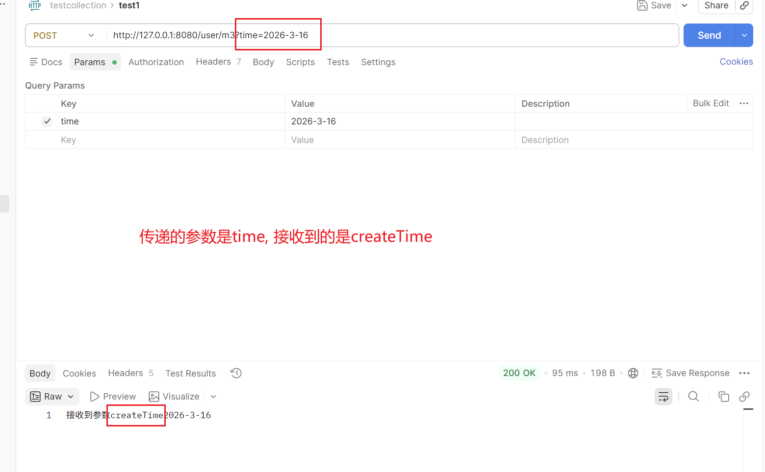This screenshot has height=472, width=765.
Task: Click the Query Params heading
Action: click(55, 86)
